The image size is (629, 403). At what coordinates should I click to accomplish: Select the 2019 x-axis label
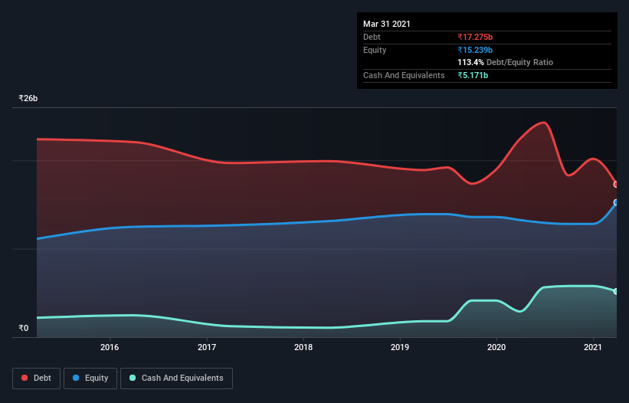(400, 347)
